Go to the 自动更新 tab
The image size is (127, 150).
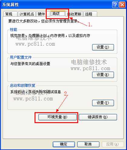pyautogui.click(x=75, y=14)
